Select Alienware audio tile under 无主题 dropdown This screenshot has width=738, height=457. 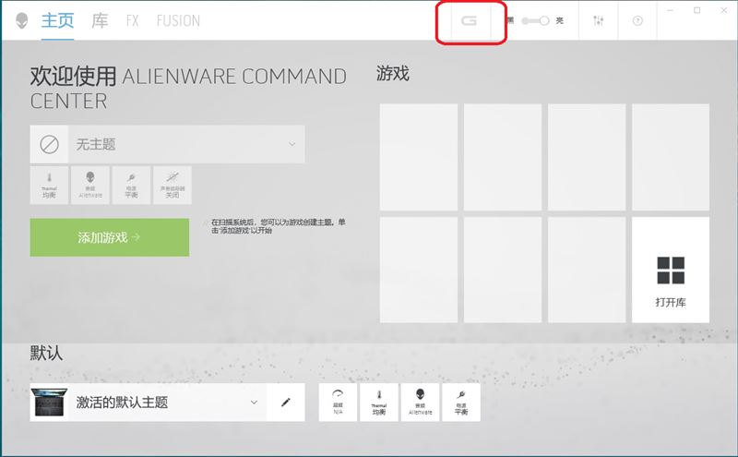90,186
